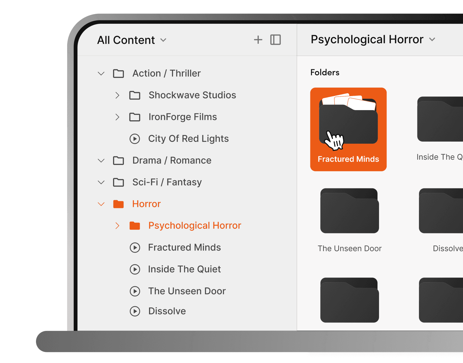463x363 pixels.
Task: Click the IronForge Films folder icon
Action: click(x=135, y=117)
